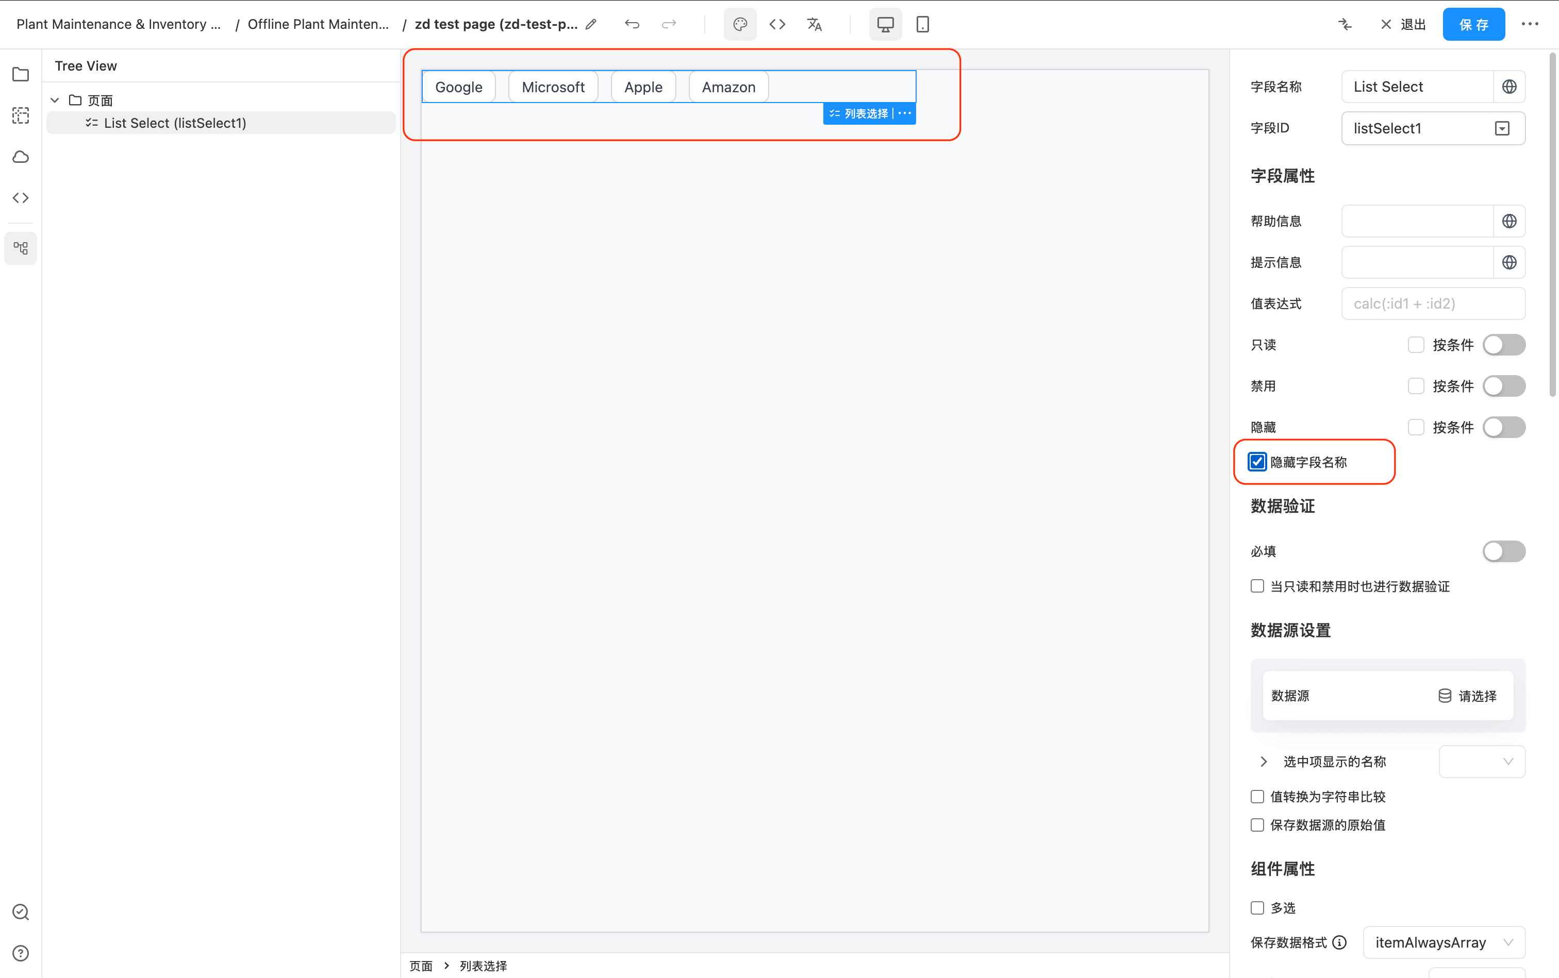
Task: Click the 字段名称 input field
Action: 1417,87
